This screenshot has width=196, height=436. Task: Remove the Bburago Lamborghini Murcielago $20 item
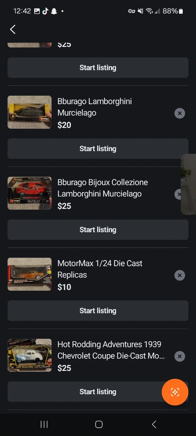180,113
